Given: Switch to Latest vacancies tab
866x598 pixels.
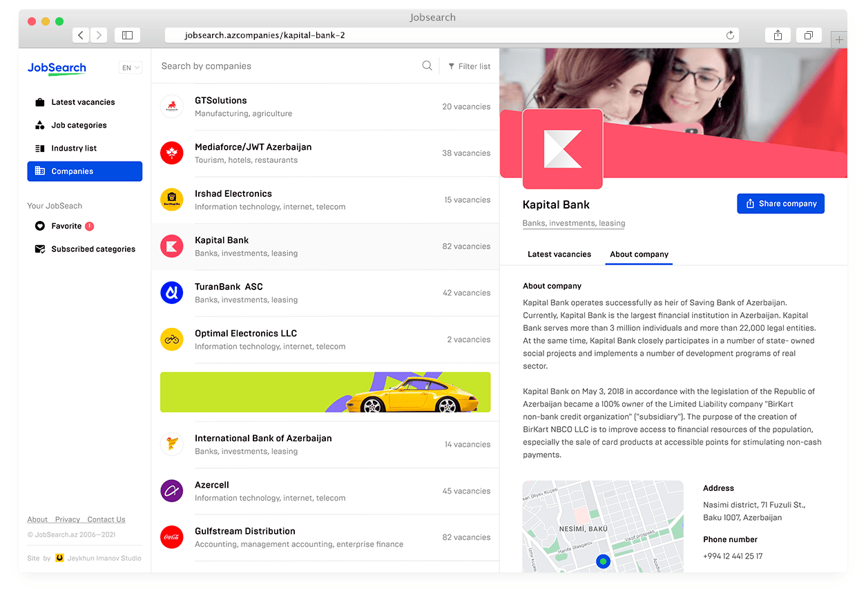Looking at the screenshot, I should click(559, 254).
